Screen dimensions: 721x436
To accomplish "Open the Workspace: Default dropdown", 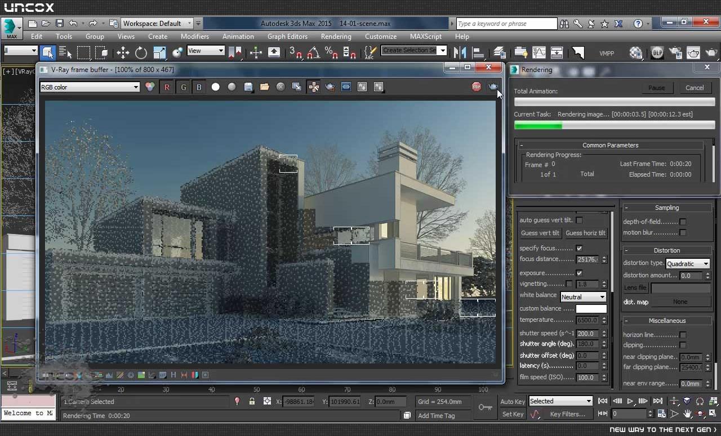I will tap(157, 23).
